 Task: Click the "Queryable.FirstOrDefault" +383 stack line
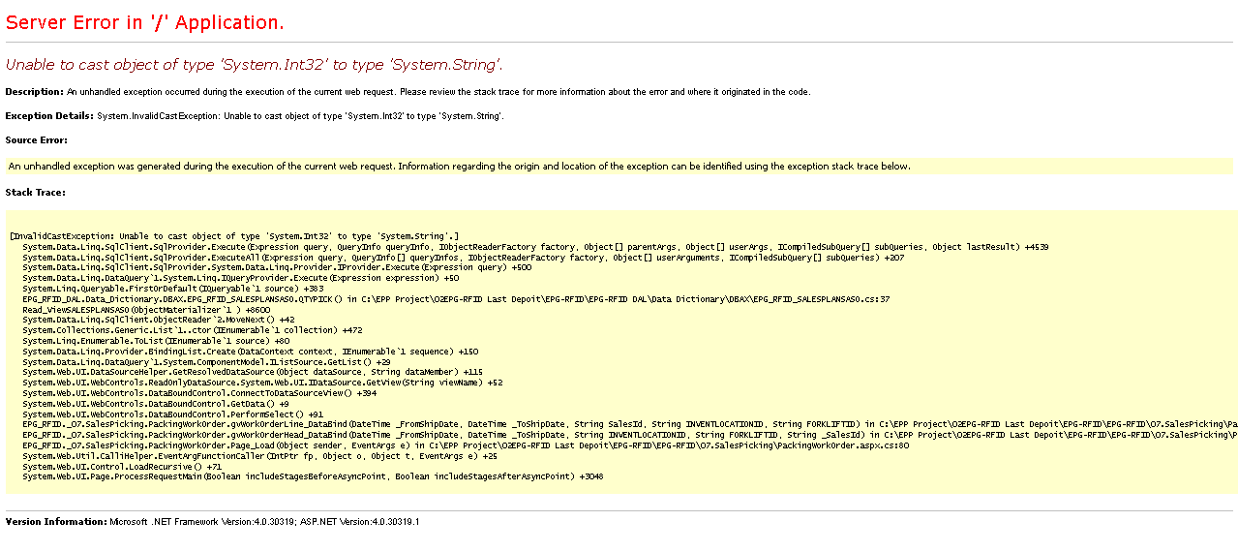pos(173,290)
